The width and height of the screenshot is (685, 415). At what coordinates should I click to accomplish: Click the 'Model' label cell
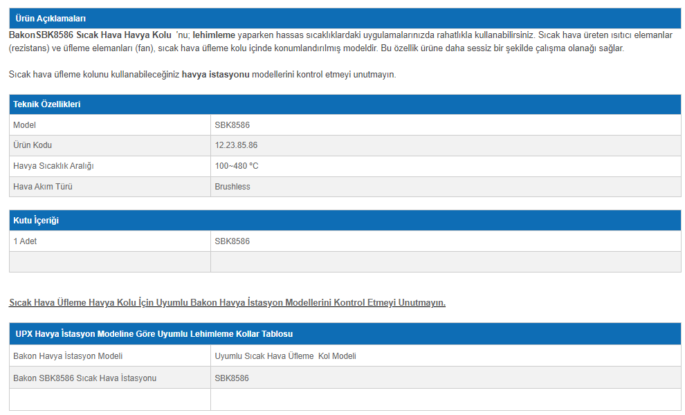pyautogui.click(x=110, y=125)
